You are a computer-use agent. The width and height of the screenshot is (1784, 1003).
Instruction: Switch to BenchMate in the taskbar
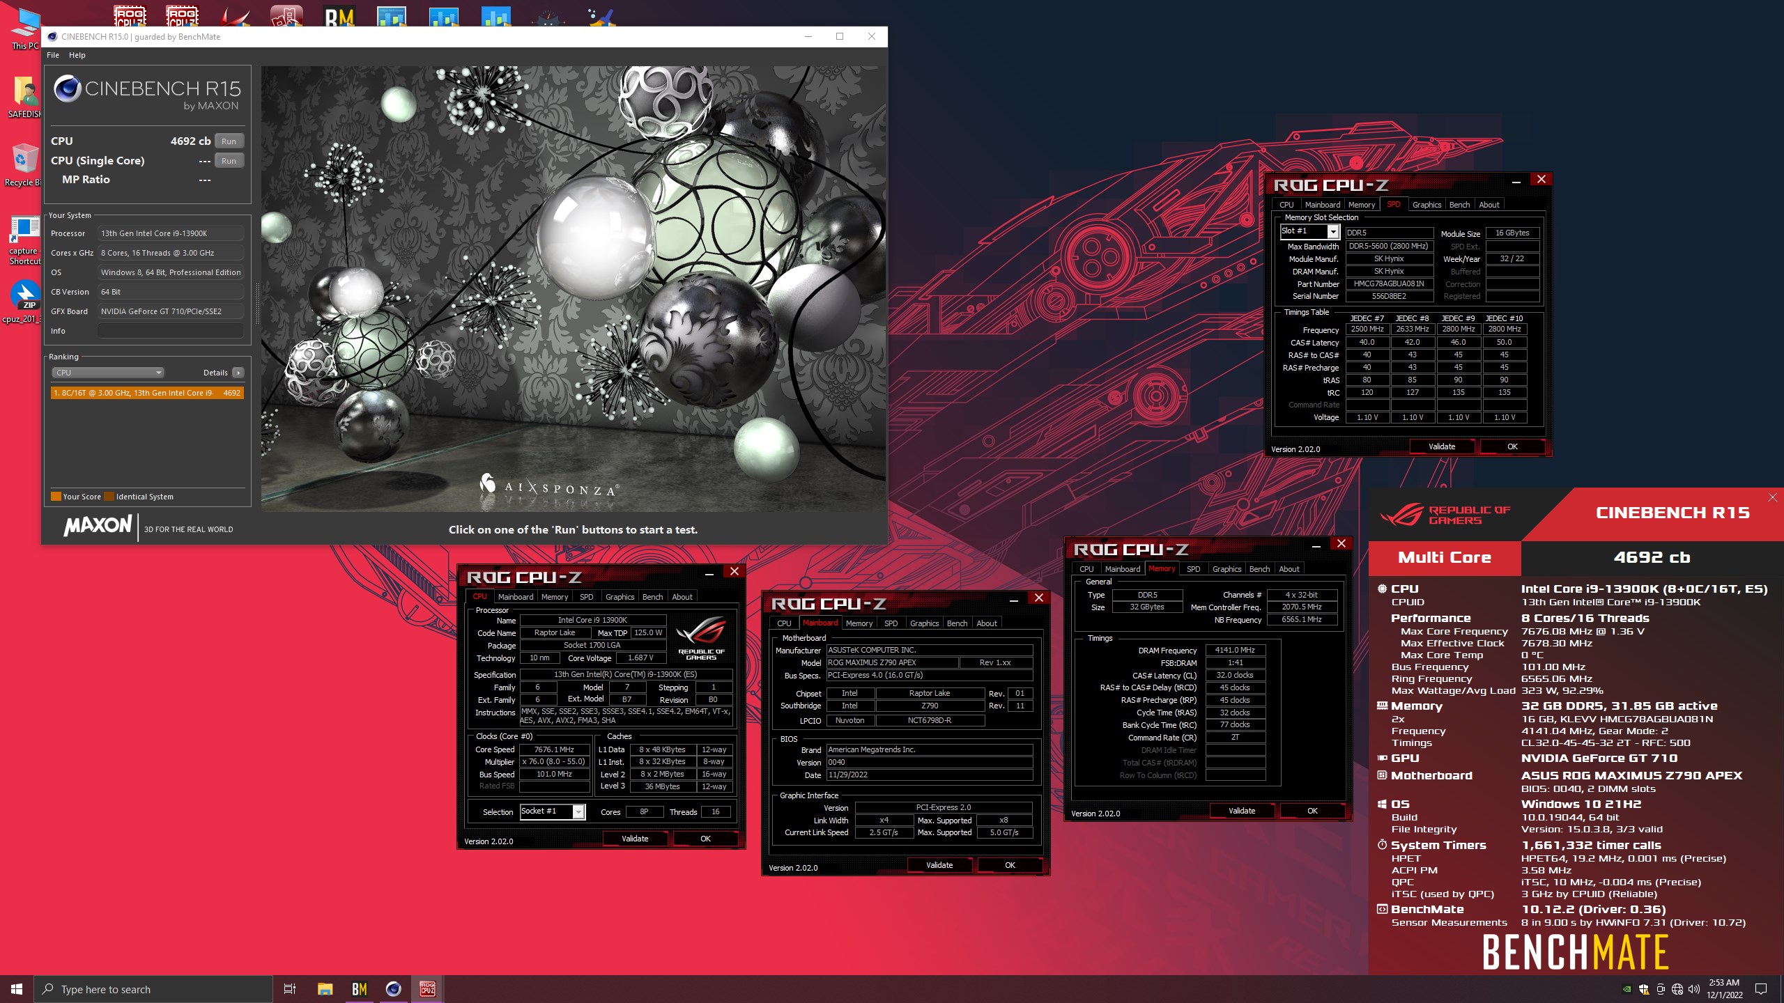click(359, 989)
